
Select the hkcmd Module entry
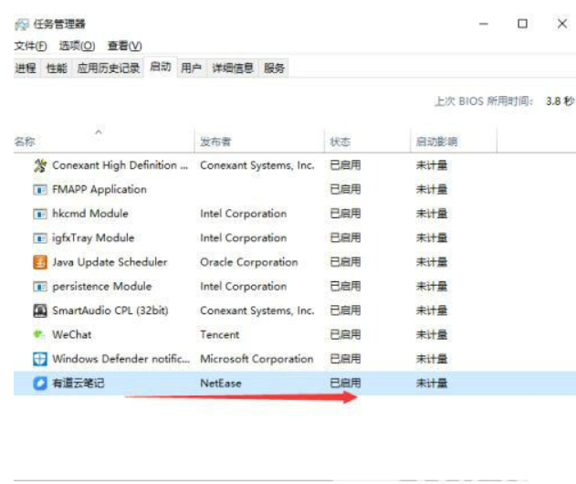[x=90, y=214]
